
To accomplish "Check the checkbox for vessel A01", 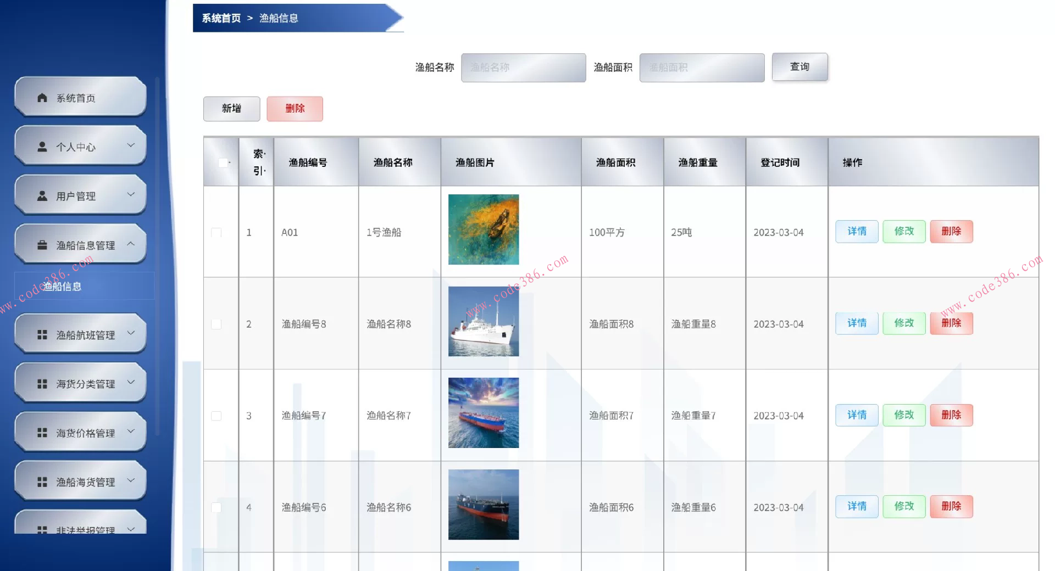I will point(215,232).
